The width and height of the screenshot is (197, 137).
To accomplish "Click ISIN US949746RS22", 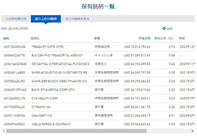I will point(14,124).
